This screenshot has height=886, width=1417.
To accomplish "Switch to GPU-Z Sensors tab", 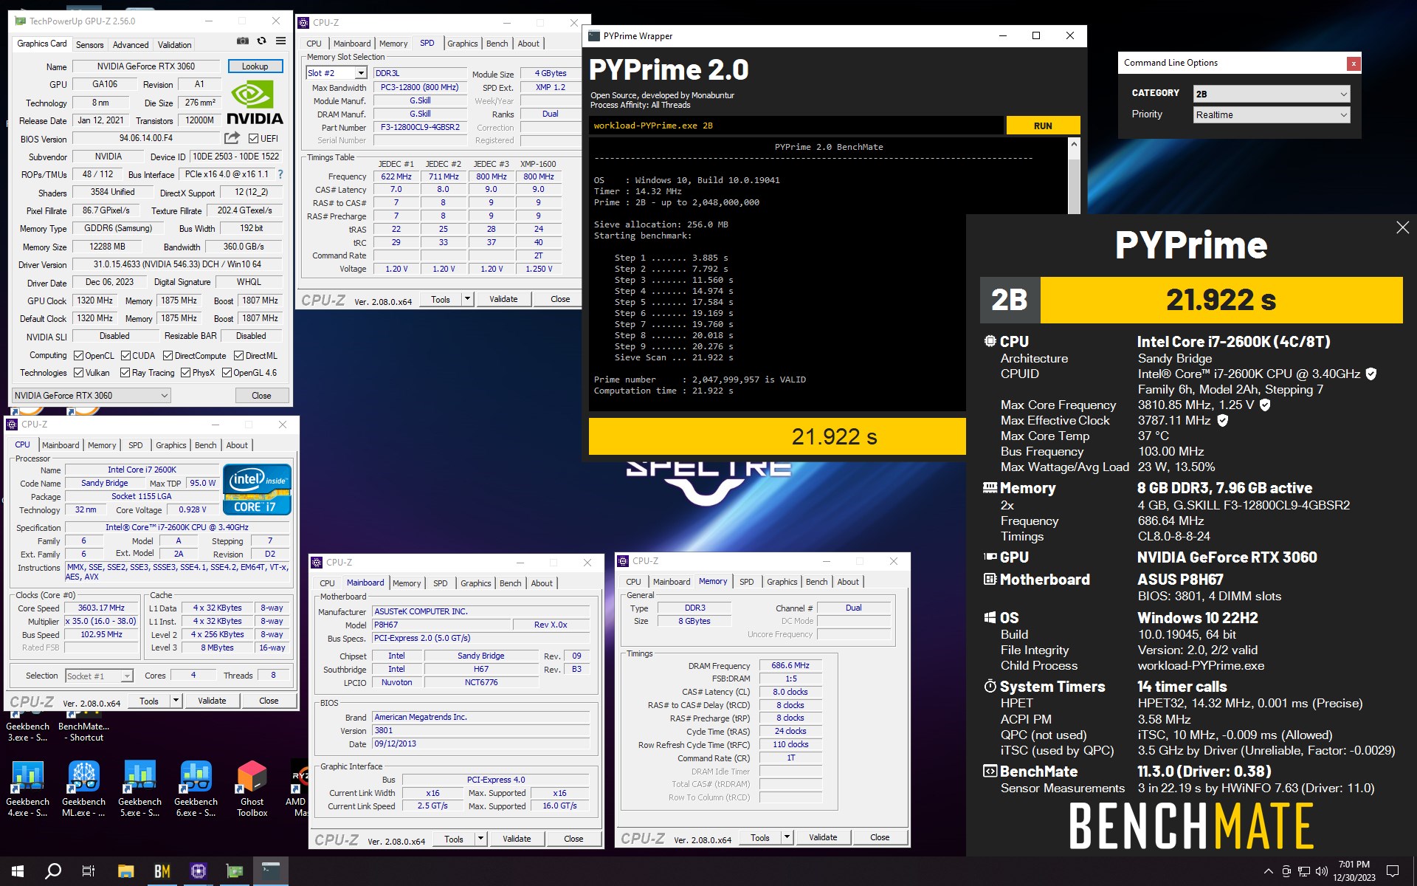I will click(x=90, y=45).
